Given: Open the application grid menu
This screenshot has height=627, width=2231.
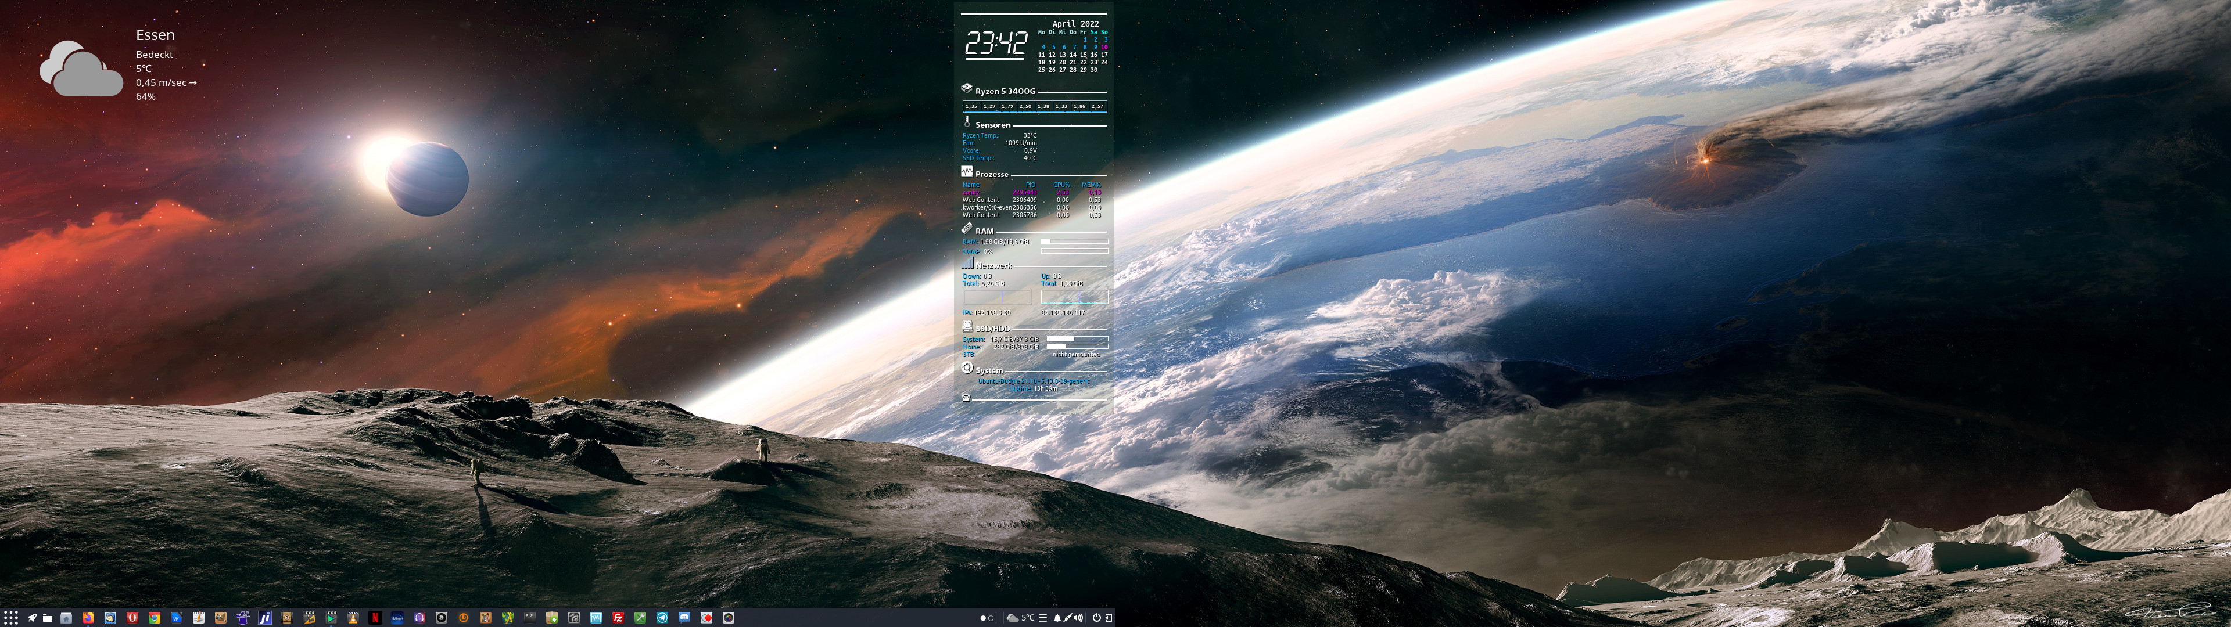Looking at the screenshot, I should [x=11, y=618].
